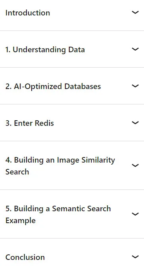144x269 pixels.
Task: Click the down arrow next to Enter Redis
Action: (x=135, y=123)
